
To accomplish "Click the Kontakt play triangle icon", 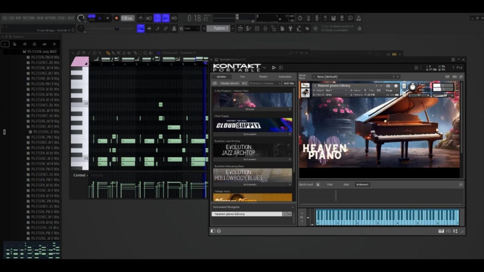I will [274, 67].
